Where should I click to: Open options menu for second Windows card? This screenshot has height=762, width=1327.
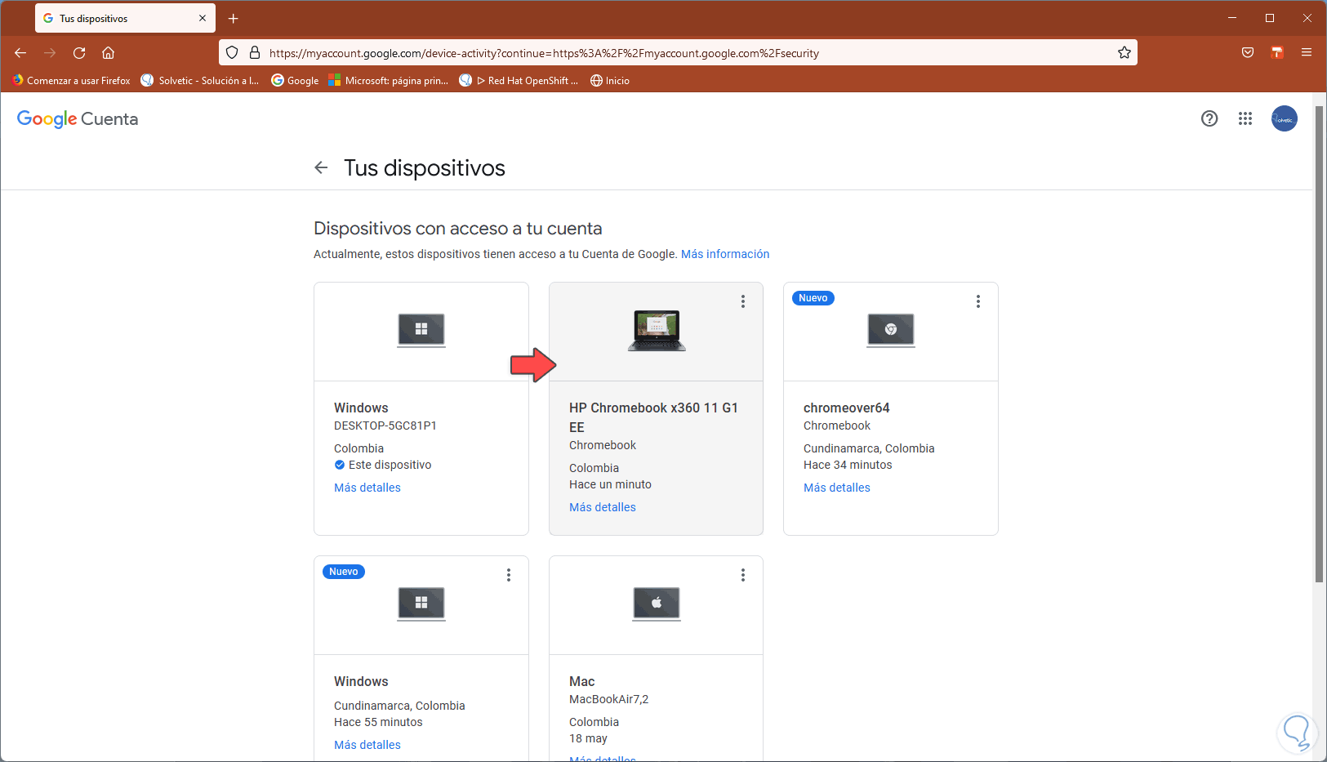click(x=509, y=575)
